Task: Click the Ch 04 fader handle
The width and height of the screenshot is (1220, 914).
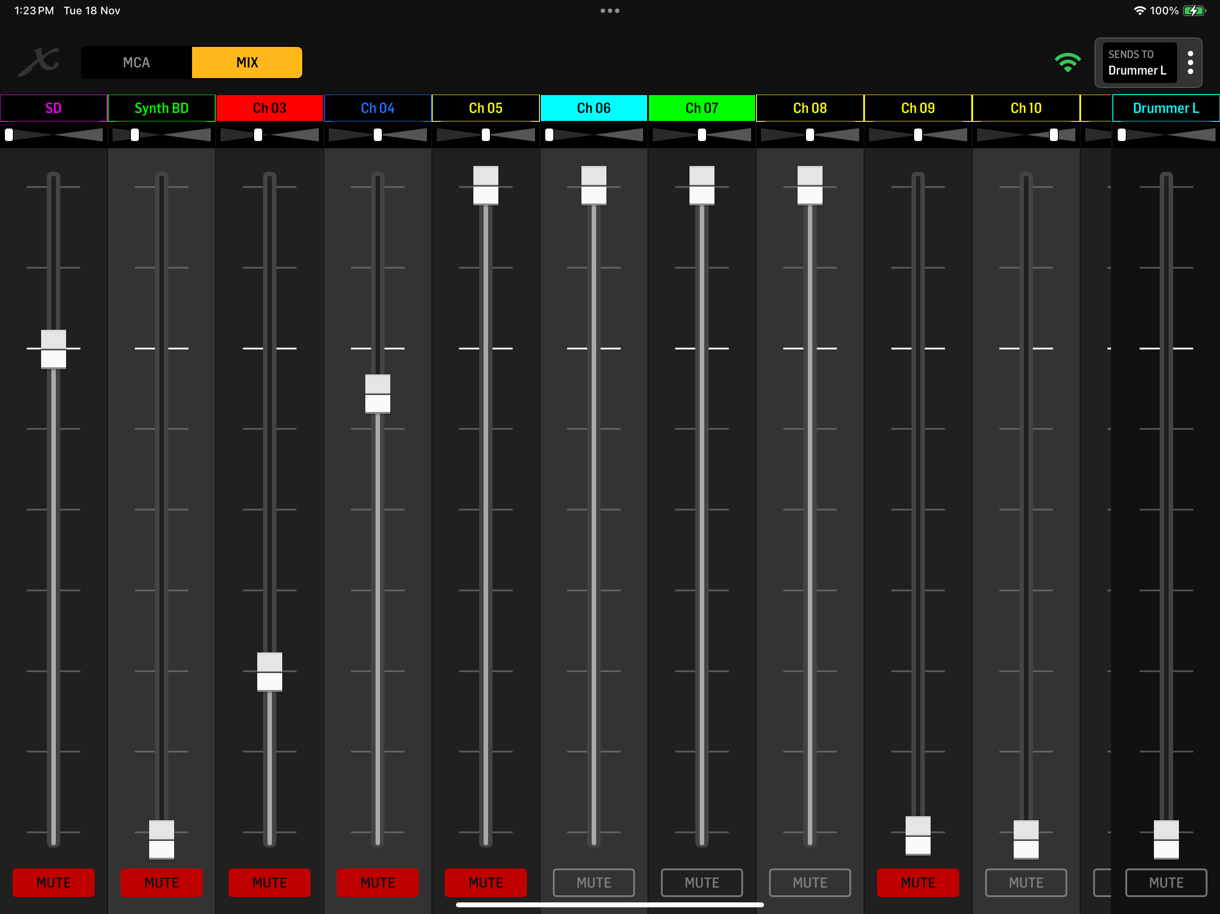Action: tap(378, 394)
